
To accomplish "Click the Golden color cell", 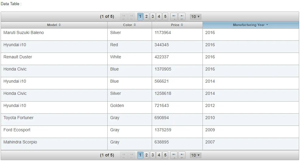I will (130, 108).
